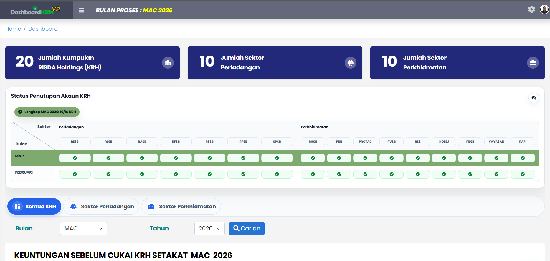This screenshot has height=261, width=550.
Task: Click the Jumlah Sektor Perladangan card
Action: (x=275, y=63)
